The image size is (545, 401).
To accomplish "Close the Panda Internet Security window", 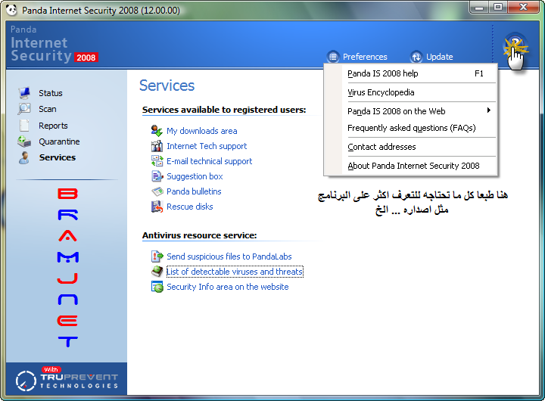I will pyautogui.click(x=524, y=8).
